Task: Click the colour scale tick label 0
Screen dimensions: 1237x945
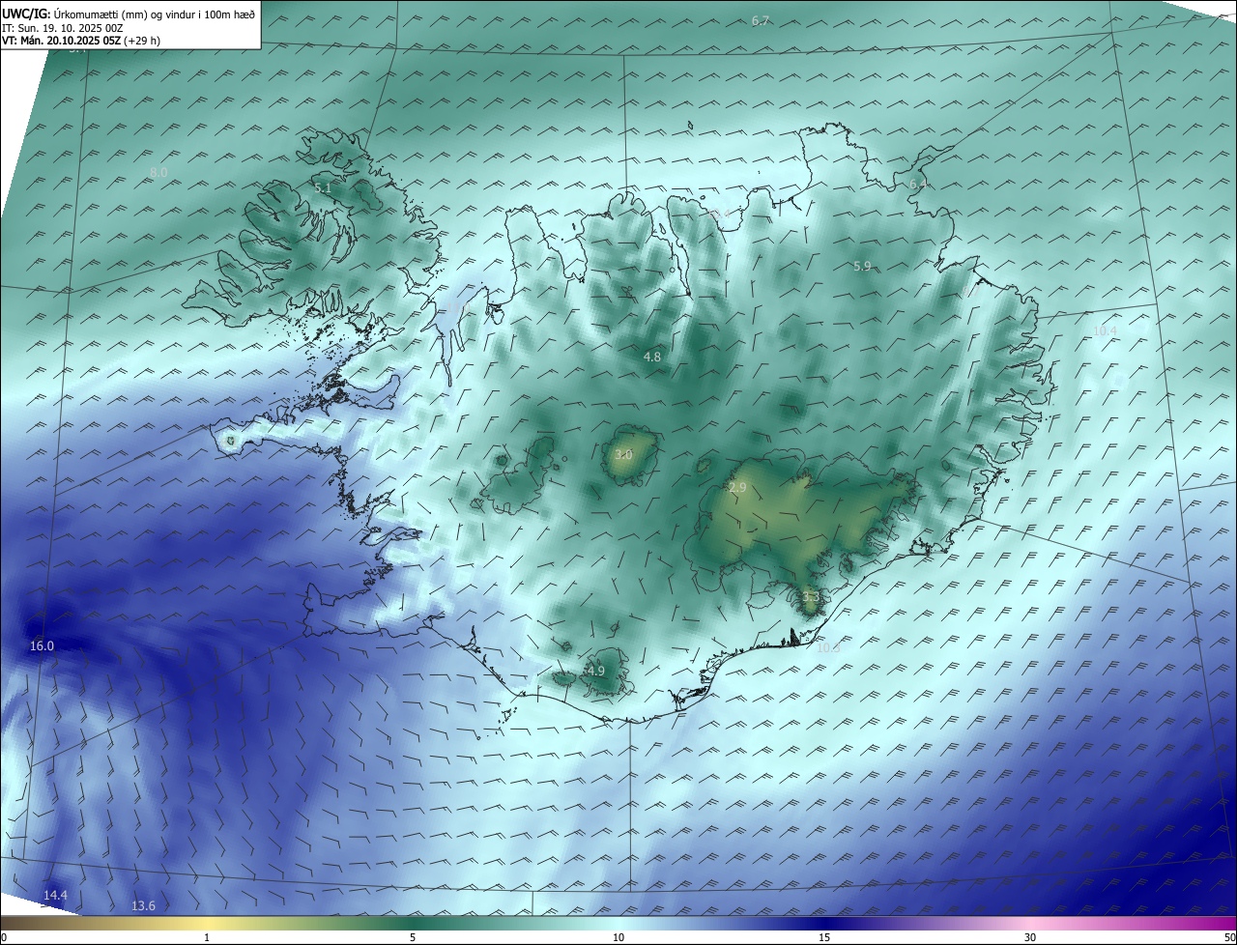Action: pos(4,937)
